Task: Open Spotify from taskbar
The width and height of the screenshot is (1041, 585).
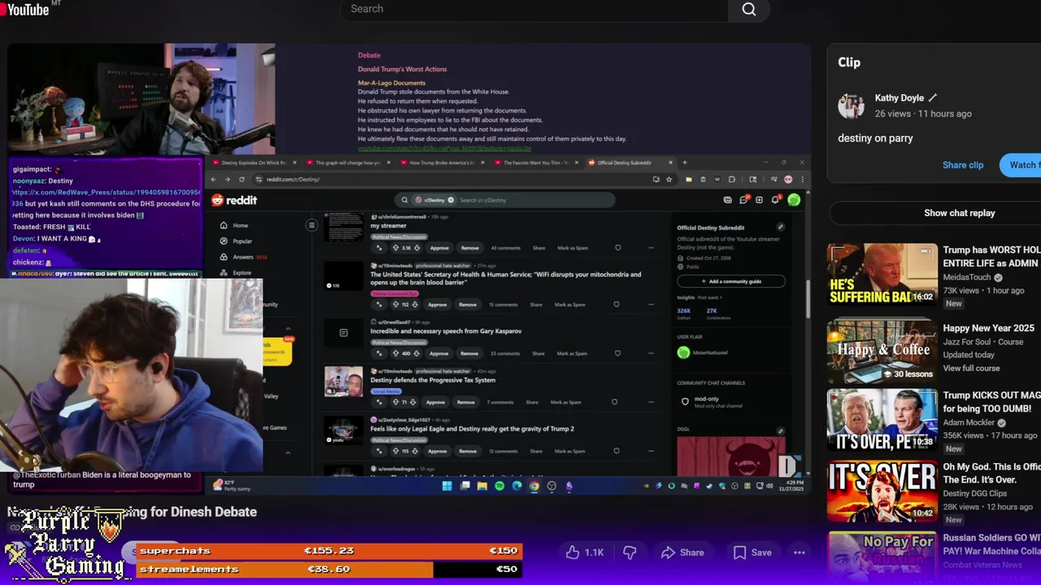Action: 499,486
